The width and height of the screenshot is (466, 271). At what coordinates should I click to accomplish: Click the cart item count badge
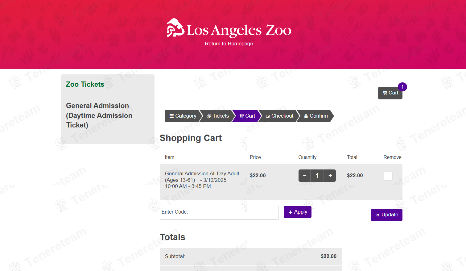(402, 87)
